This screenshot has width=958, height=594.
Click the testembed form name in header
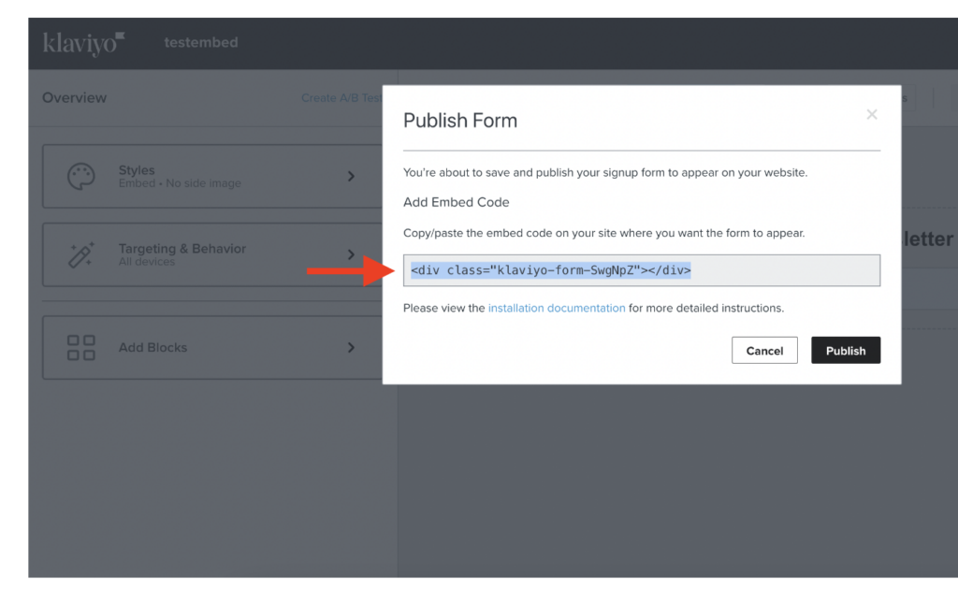[x=201, y=42]
